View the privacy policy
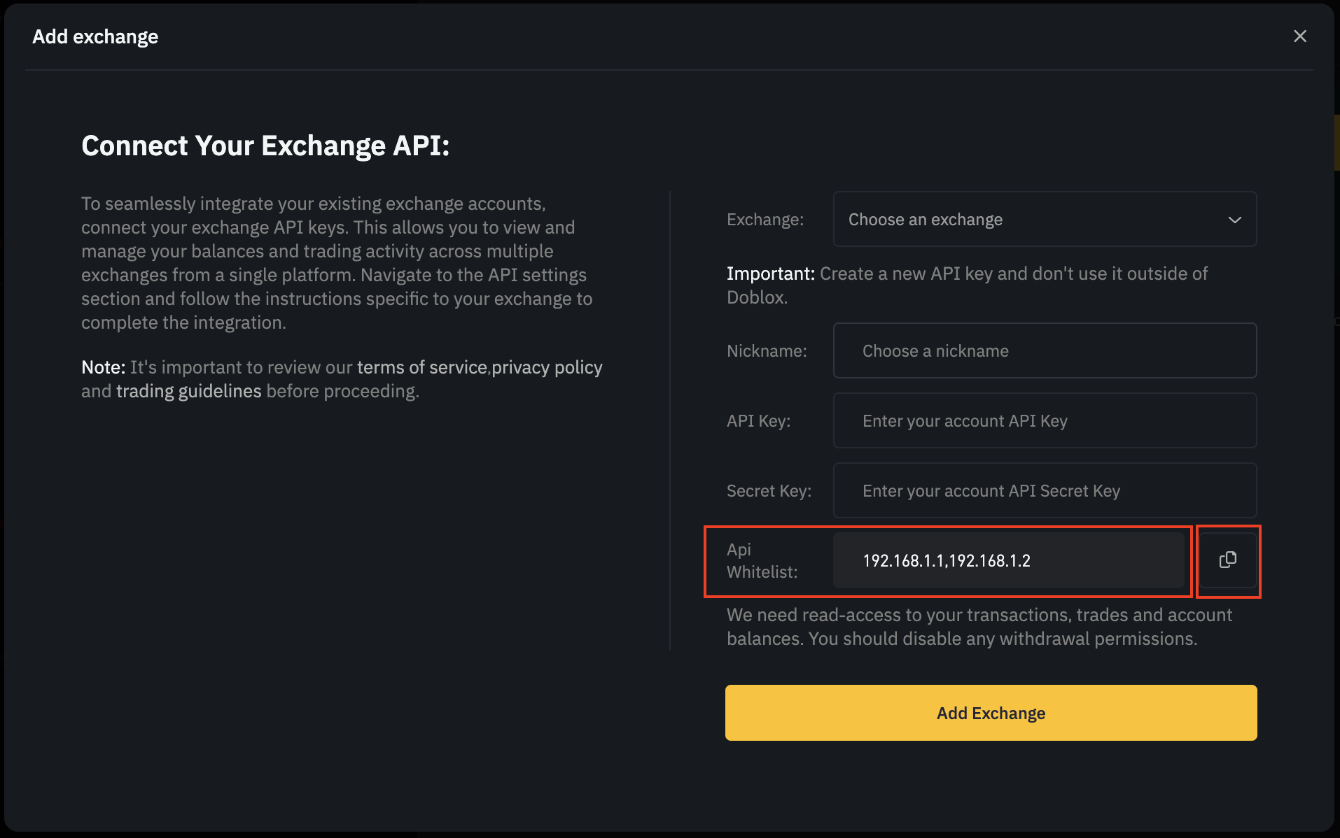This screenshot has height=838, width=1340. click(x=546, y=367)
